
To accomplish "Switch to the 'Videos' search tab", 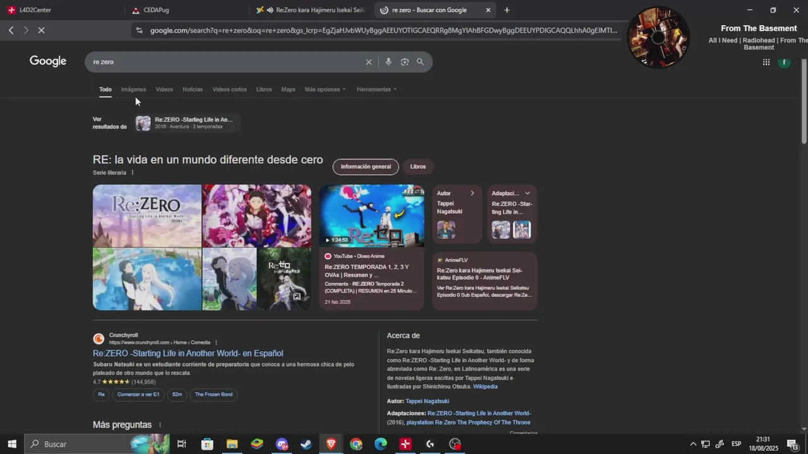I will coord(164,90).
